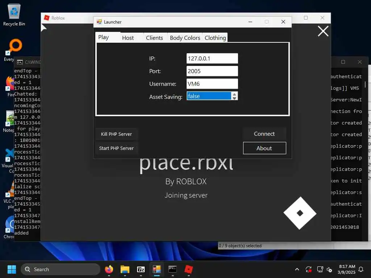
Task: Click the muted volume tray icon
Action: tap(329, 269)
